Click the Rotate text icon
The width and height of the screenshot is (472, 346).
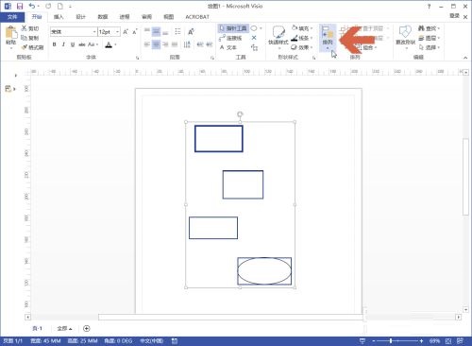pyautogui.click(x=191, y=31)
